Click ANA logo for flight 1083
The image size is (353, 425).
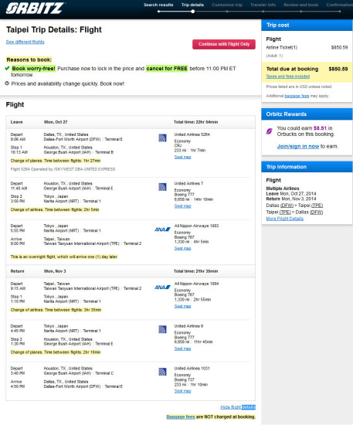pyautogui.click(x=162, y=229)
